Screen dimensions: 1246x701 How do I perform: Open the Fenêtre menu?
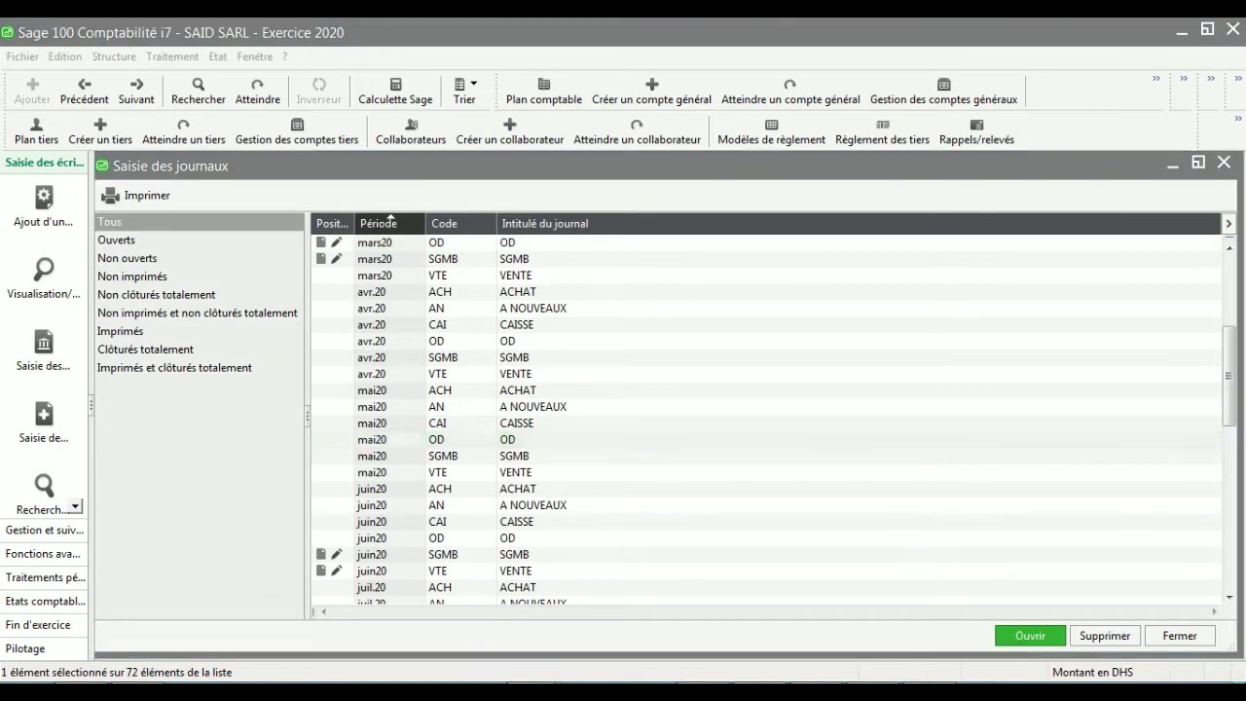point(255,56)
